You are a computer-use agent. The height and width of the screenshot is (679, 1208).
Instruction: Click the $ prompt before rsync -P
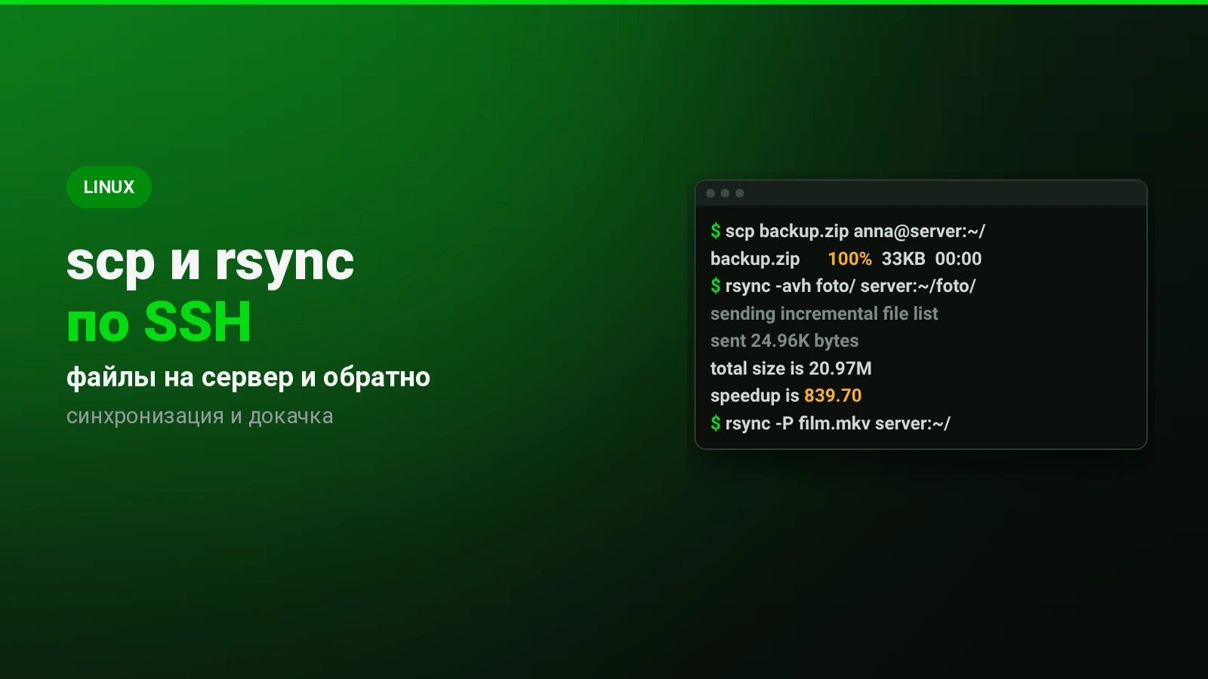pos(716,423)
